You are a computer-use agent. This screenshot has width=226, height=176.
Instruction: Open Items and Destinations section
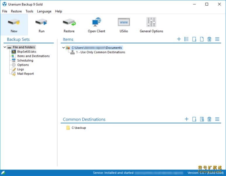(x=33, y=56)
